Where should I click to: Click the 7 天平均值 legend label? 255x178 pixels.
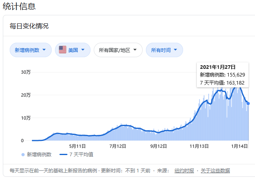82,154
